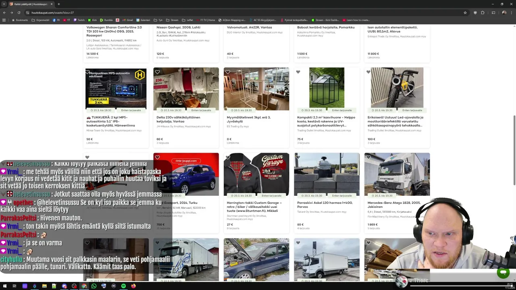This screenshot has width=516, height=290.
Task: Open the green chat widget button
Action: point(503,273)
